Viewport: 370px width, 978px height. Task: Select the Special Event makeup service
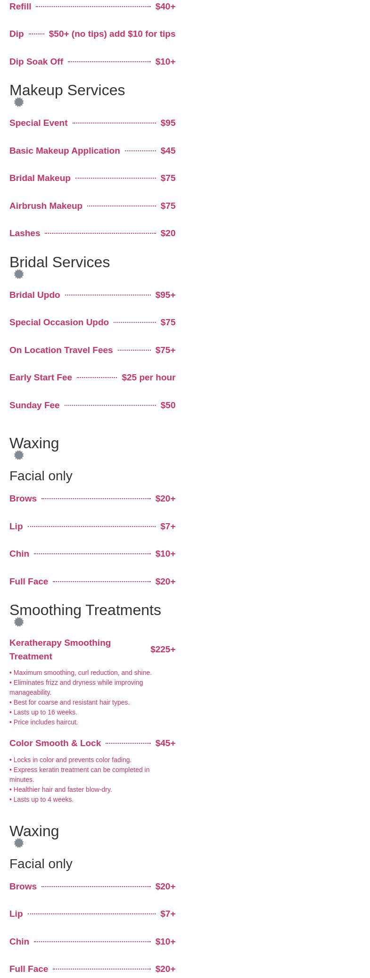click(x=39, y=123)
